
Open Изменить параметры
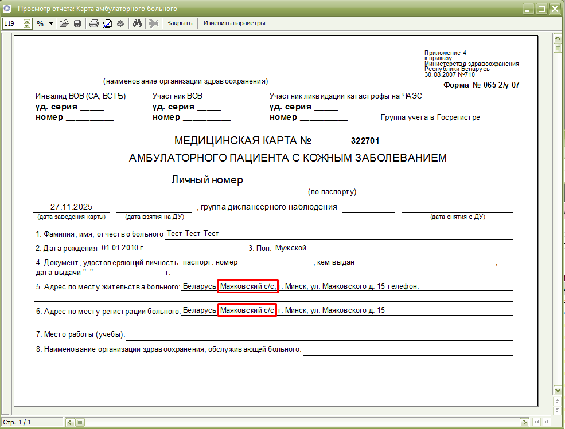point(234,23)
